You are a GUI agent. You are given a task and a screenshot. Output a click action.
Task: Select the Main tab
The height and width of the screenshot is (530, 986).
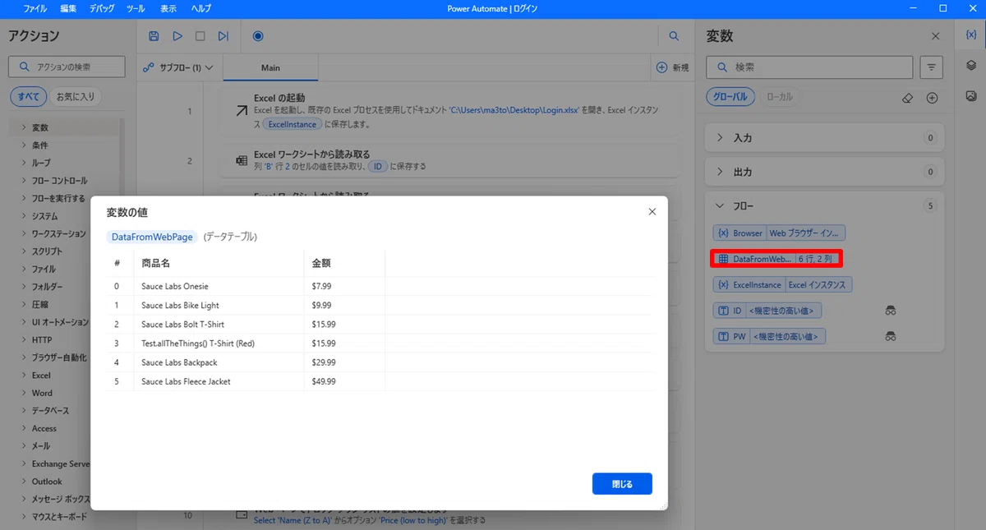pyautogui.click(x=270, y=67)
